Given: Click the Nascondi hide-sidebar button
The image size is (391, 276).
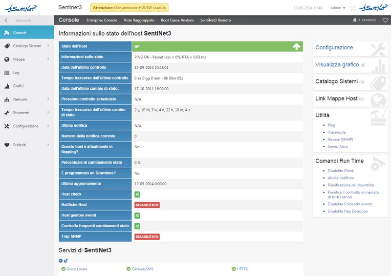Looking at the screenshot, I should click(27, 20).
